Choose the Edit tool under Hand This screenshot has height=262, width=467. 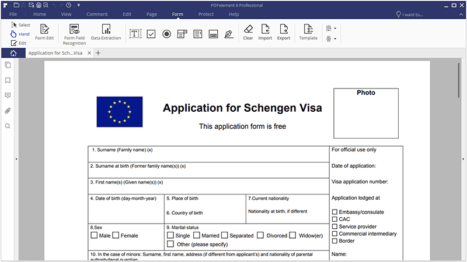[19, 43]
